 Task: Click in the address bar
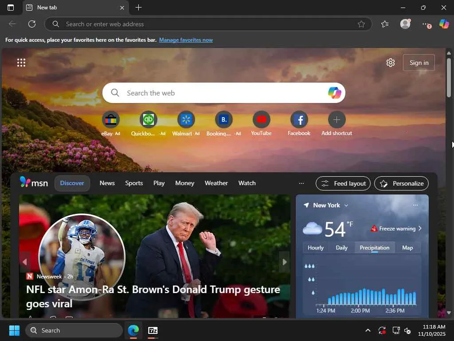pos(208,24)
